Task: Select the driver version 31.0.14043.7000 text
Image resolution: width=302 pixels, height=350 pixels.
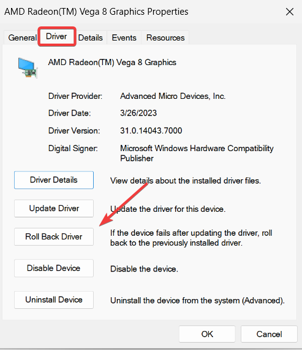Action: click(151, 131)
